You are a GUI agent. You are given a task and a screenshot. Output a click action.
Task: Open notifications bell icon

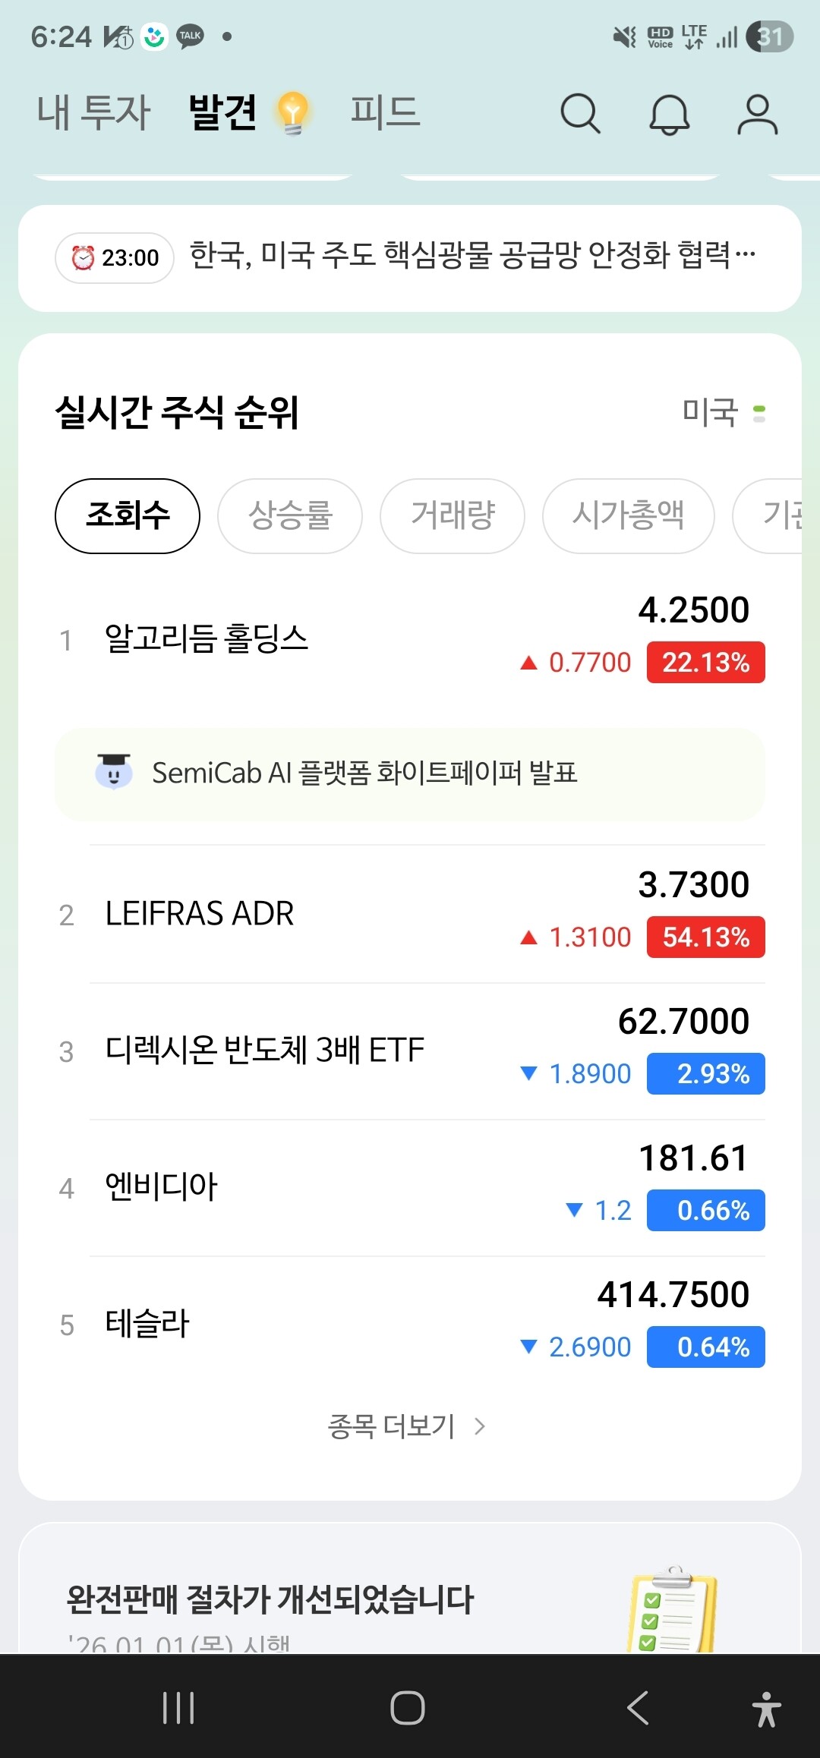(669, 115)
